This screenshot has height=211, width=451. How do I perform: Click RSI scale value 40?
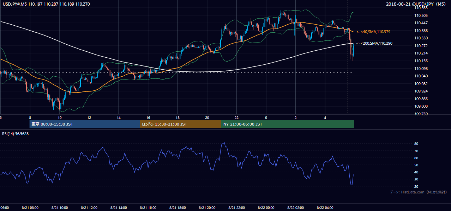pyautogui.click(x=416, y=172)
